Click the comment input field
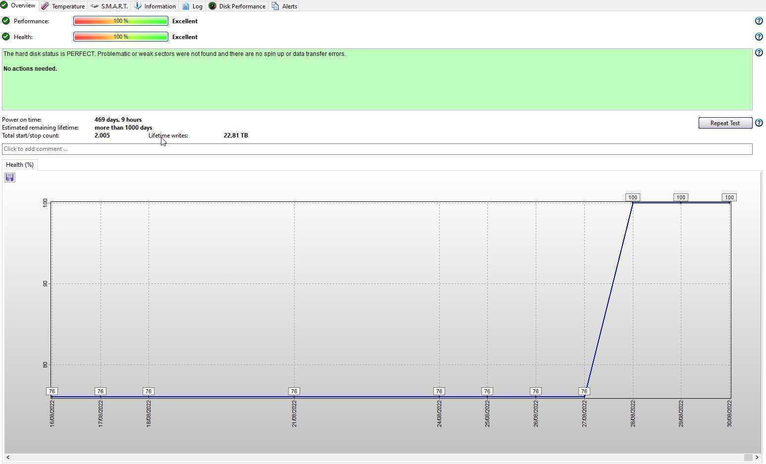Viewport: 766px width, 464px height. pos(376,149)
